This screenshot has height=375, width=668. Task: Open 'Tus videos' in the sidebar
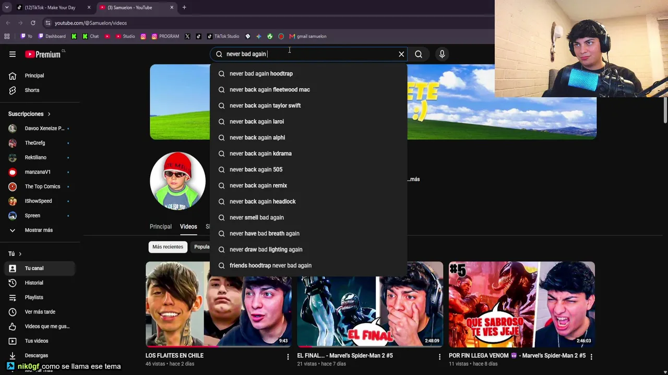point(40,341)
